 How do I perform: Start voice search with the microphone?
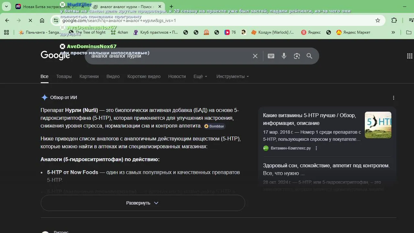point(284,56)
